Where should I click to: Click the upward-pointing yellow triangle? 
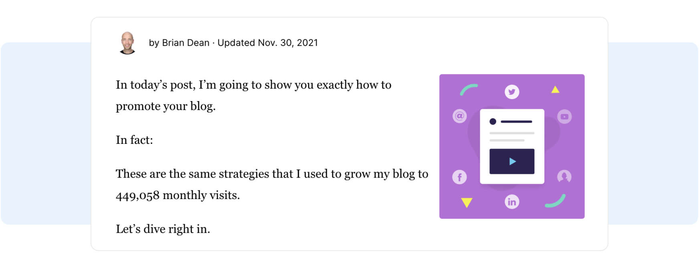tap(555, 90)
